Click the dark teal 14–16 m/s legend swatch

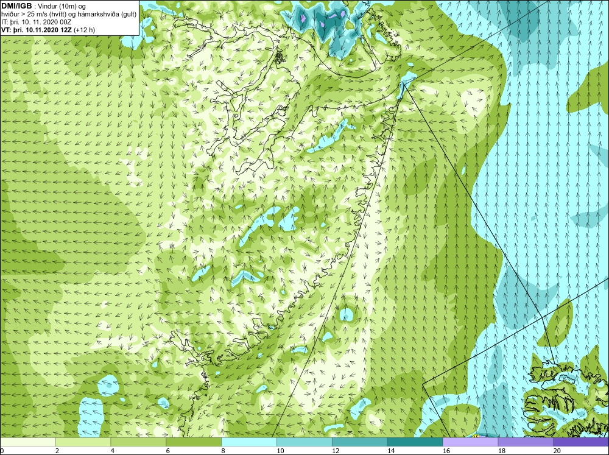415,442
